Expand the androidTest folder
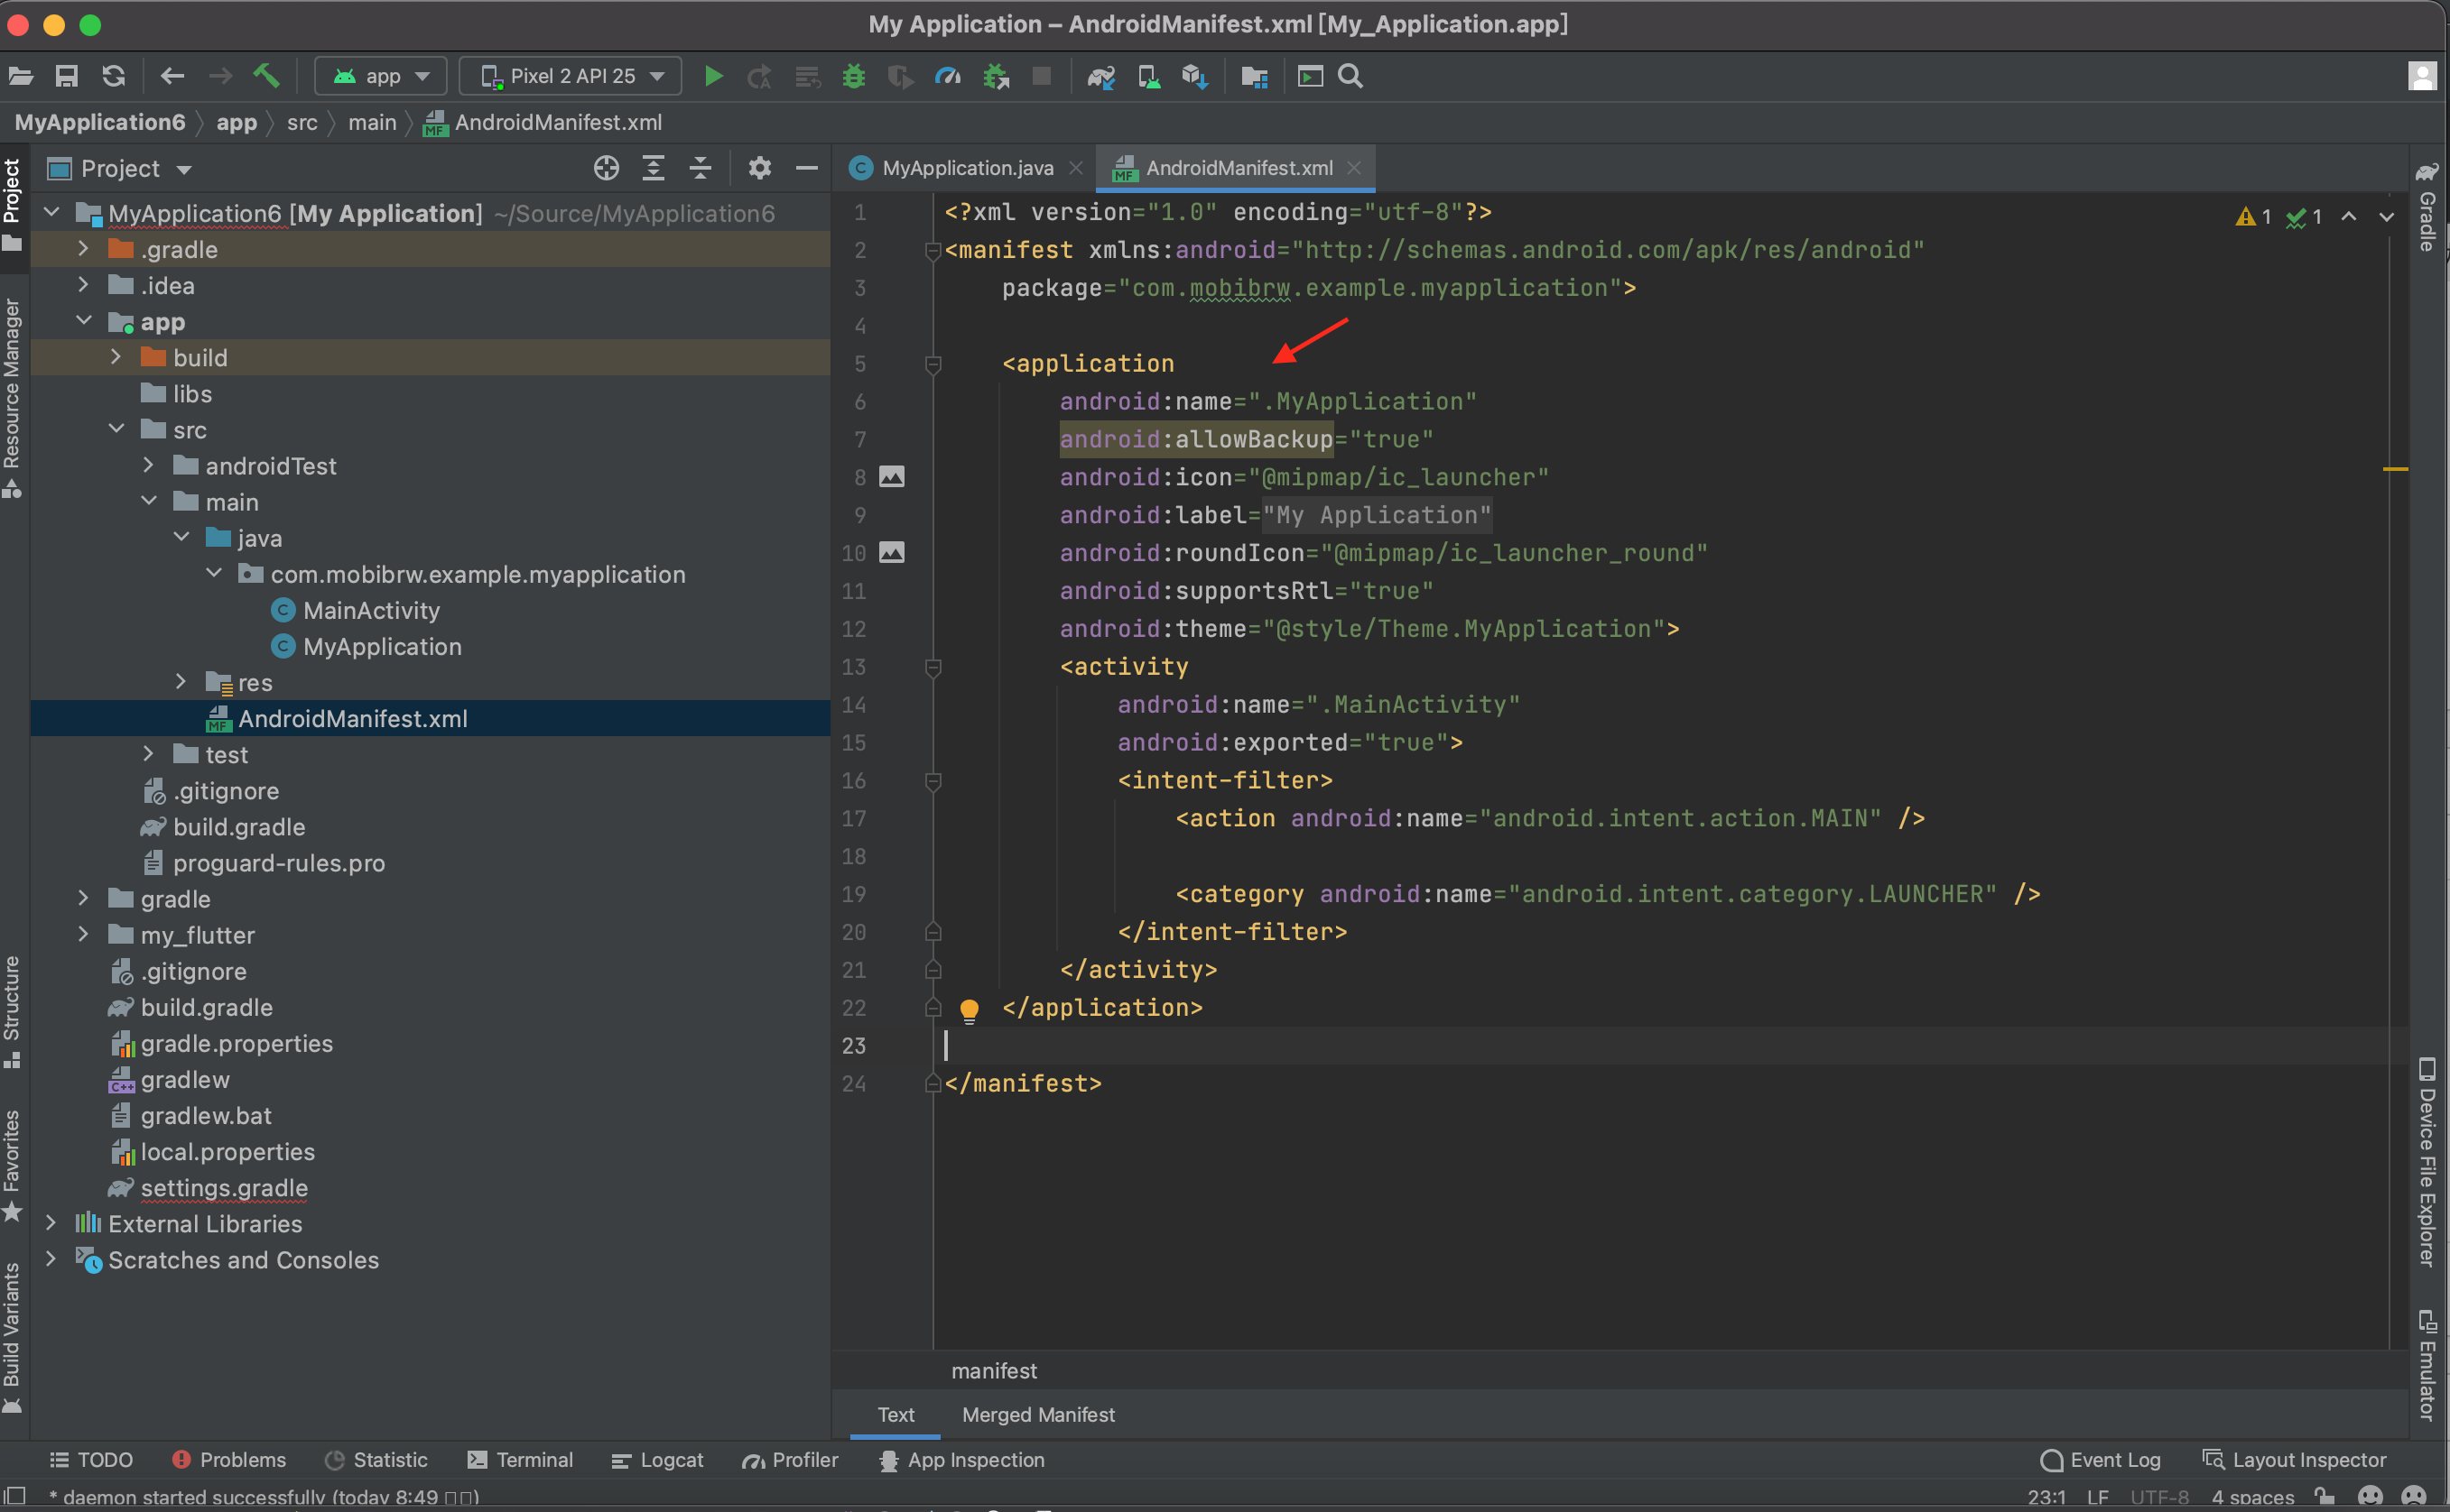2450x1512 pixels. point(148,465)
